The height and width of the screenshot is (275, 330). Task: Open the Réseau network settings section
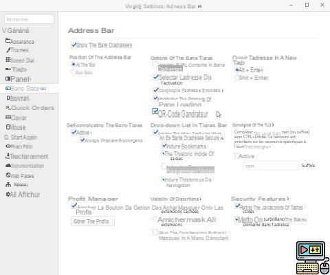point(16,185)
